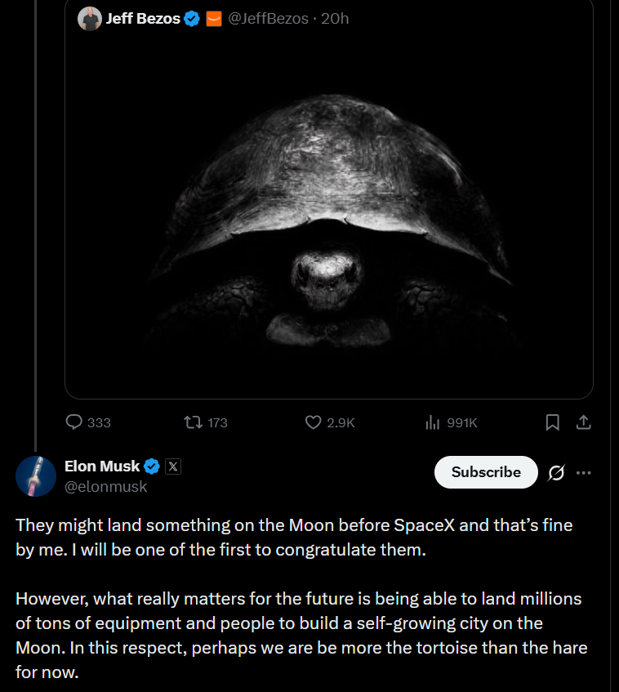619x692 pixels.
Task: Click the @elonmusk username
Action: pos(106,487)
